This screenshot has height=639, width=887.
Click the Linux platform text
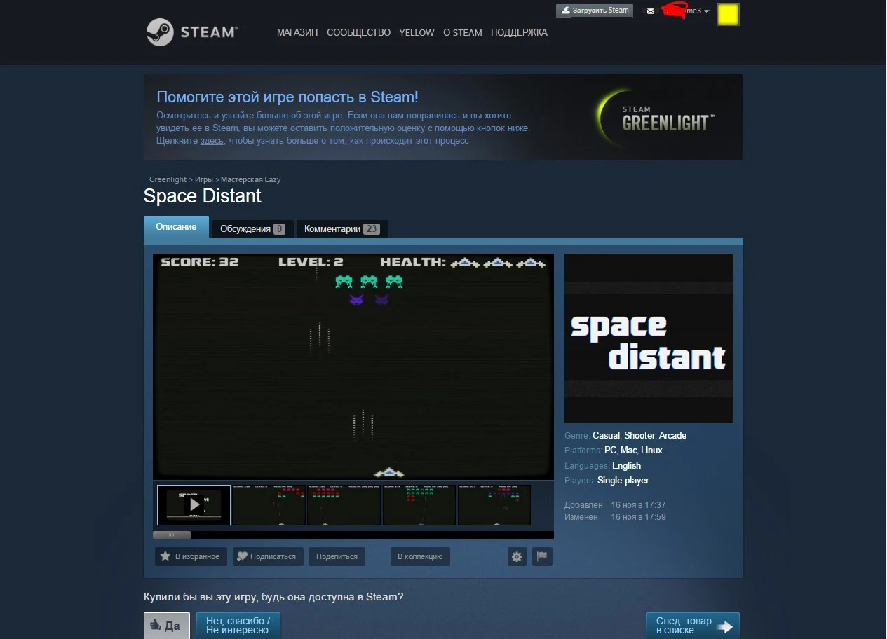pyautogui.click(x=651, y=451)
